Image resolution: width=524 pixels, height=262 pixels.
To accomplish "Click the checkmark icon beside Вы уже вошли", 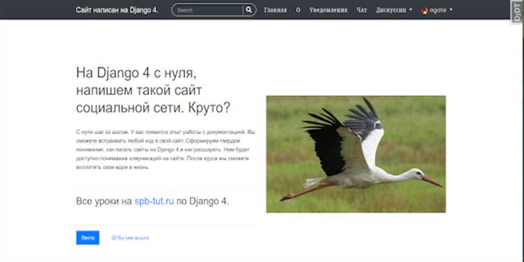I will tap(114, 238).
